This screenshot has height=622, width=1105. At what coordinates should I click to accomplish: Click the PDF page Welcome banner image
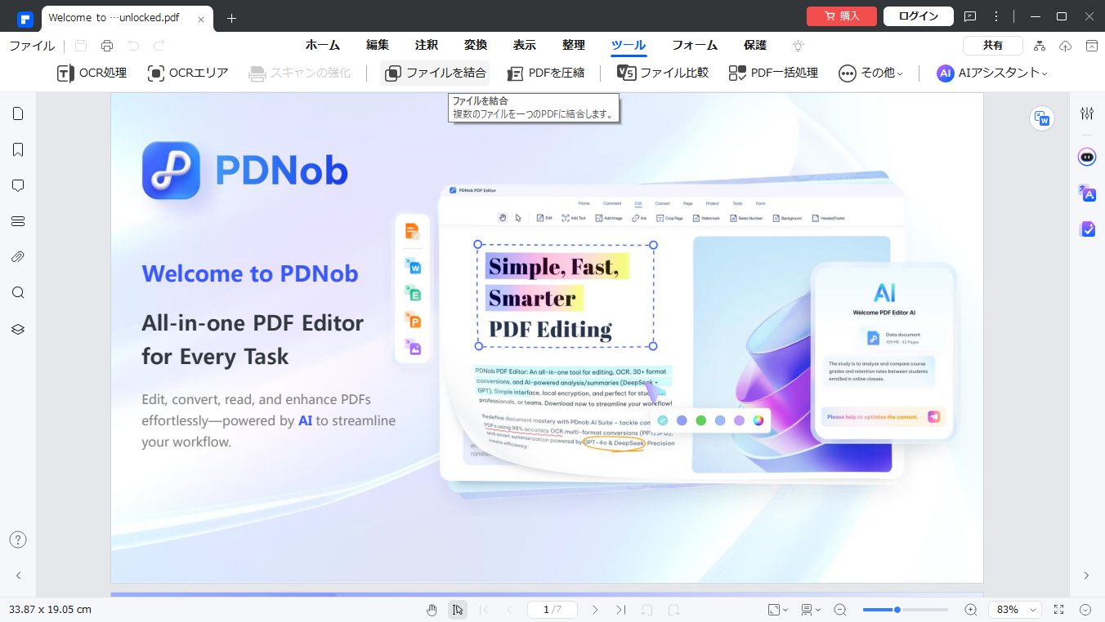(x=547, y=337)
